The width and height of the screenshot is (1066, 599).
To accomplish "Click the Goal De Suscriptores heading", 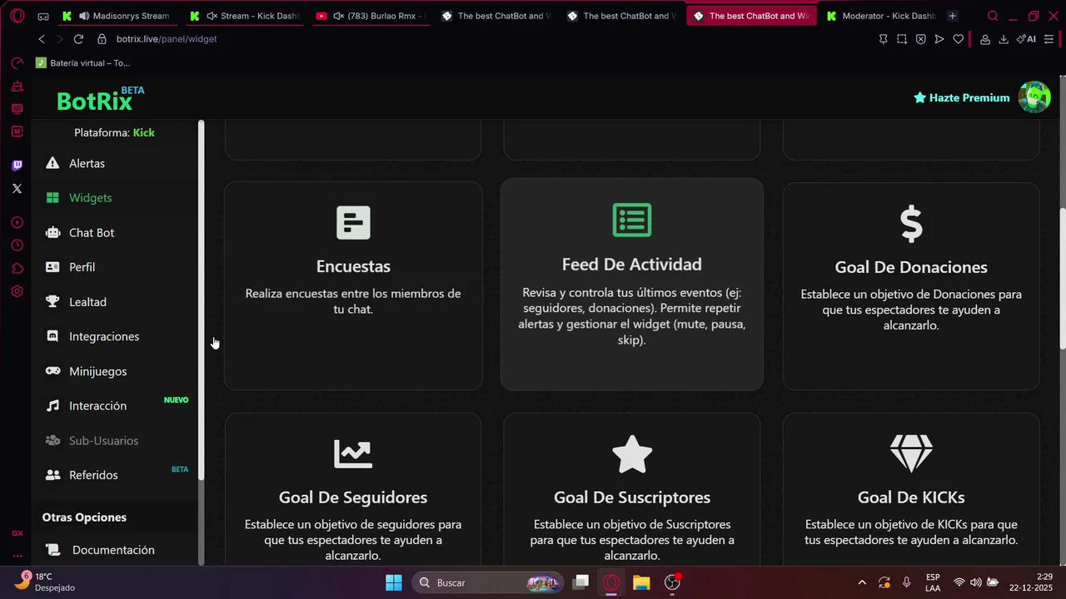I will point(632,498).
